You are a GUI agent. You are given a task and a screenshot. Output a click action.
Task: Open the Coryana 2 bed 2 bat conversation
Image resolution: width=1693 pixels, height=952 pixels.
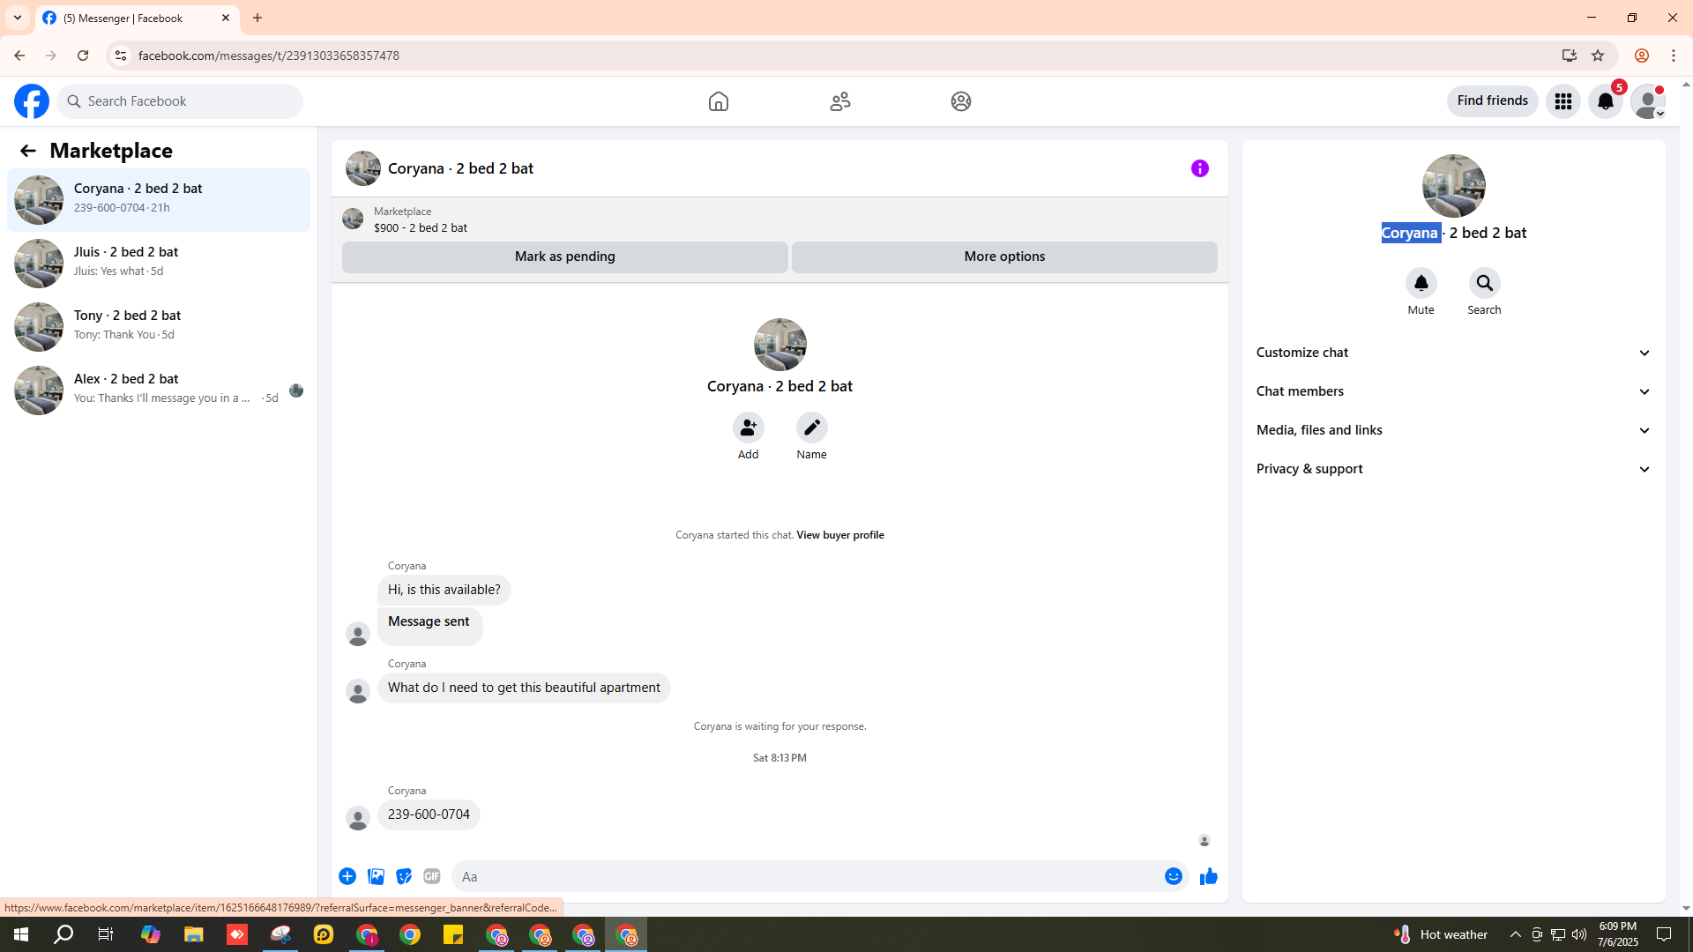(x=159, y=199)
